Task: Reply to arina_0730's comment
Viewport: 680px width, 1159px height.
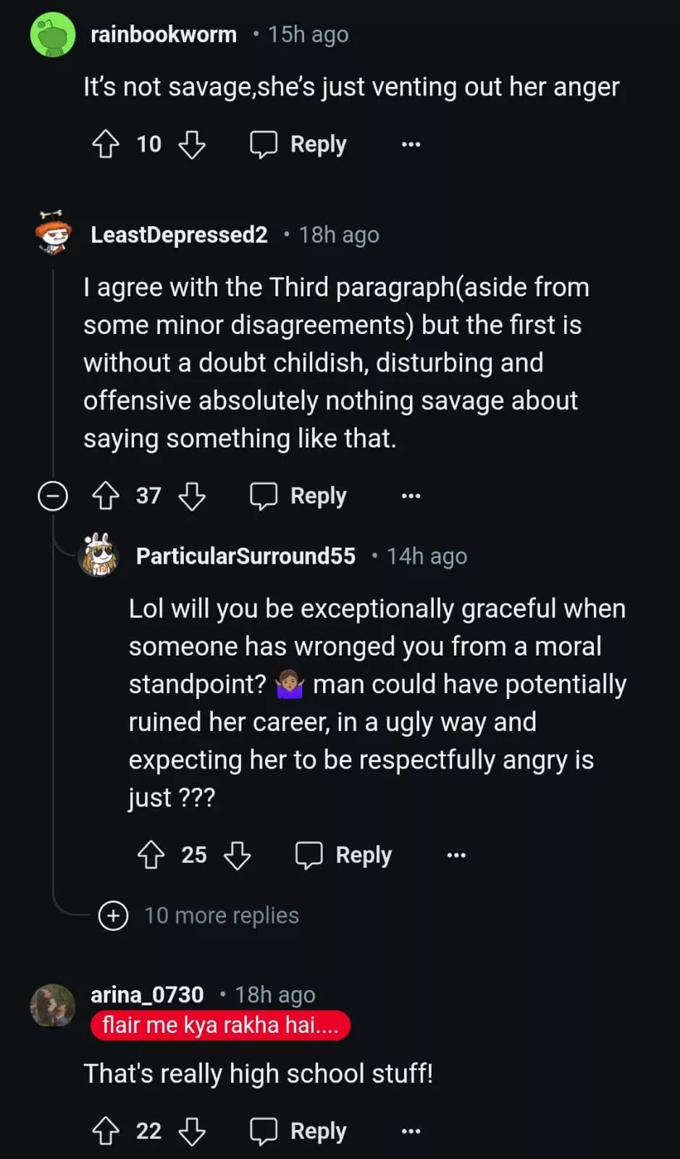Action: click(298, 1131)
